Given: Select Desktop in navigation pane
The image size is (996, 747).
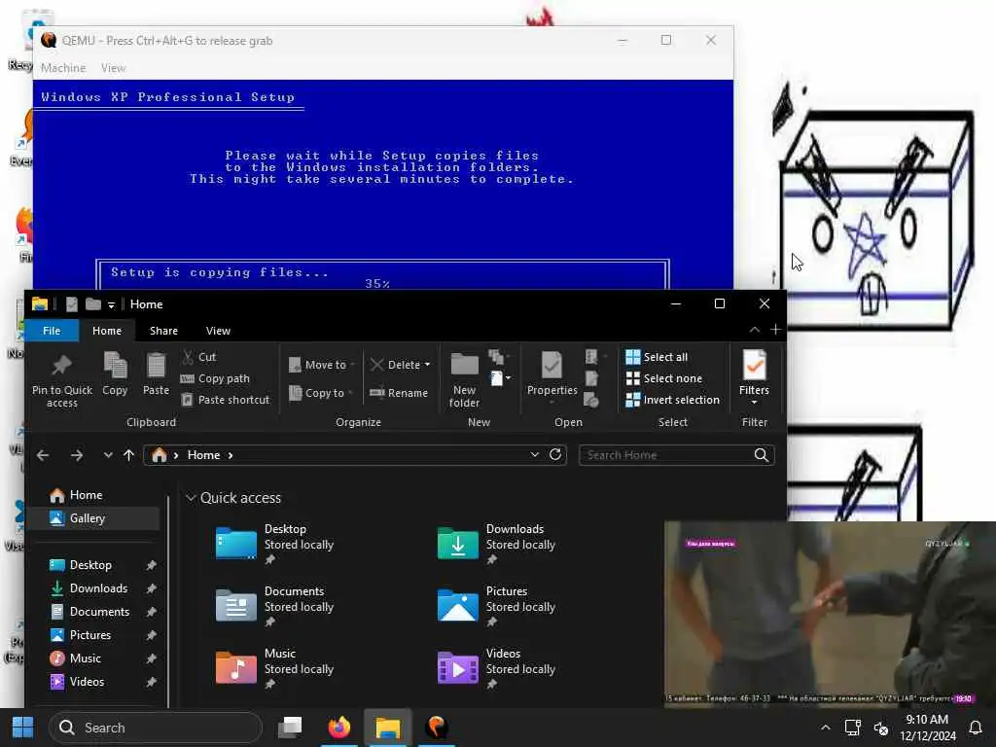Looking at the screenshot, I should tap(90, 565).
